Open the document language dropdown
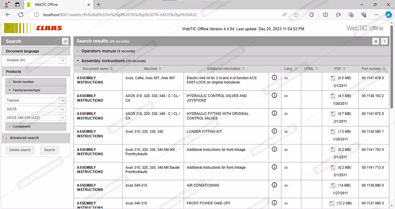The image size is (395, 209). coord(62,60)
